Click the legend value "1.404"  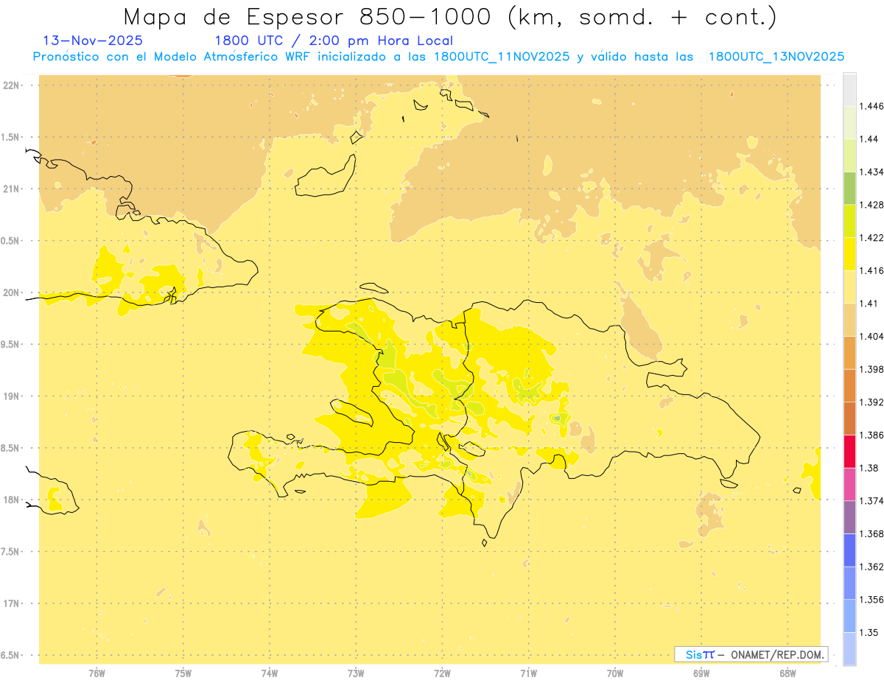(x=871, y=336)
